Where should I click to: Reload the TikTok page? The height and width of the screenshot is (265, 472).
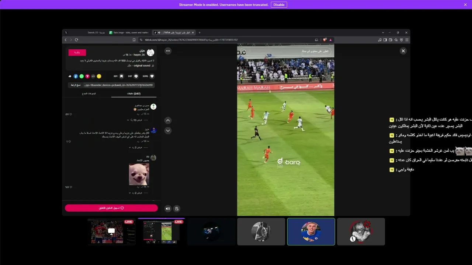76,40
